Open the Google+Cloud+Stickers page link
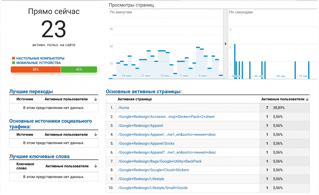Screen dimensions: 319x195 (154, 170)
